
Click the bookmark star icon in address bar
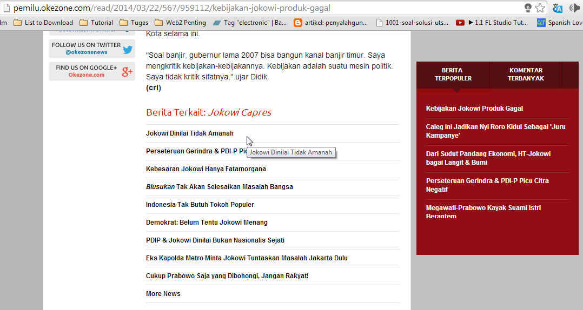[x=540, y=8]
